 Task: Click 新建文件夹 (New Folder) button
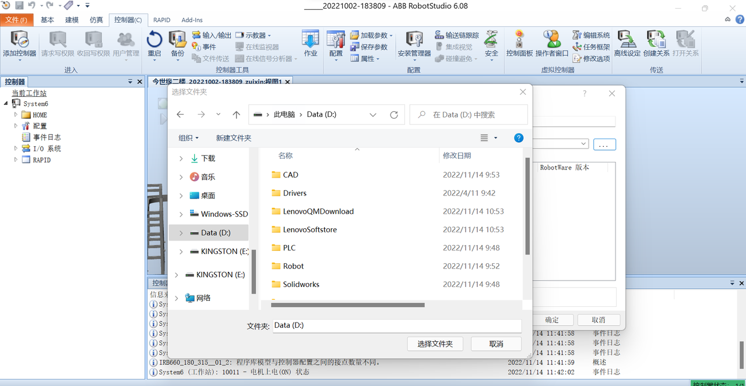(233, 138)
